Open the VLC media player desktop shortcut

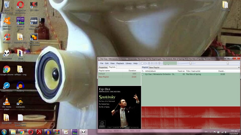coord(7,104)
